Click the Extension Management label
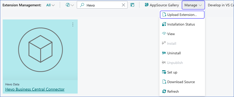 click(x=22, y=5)
